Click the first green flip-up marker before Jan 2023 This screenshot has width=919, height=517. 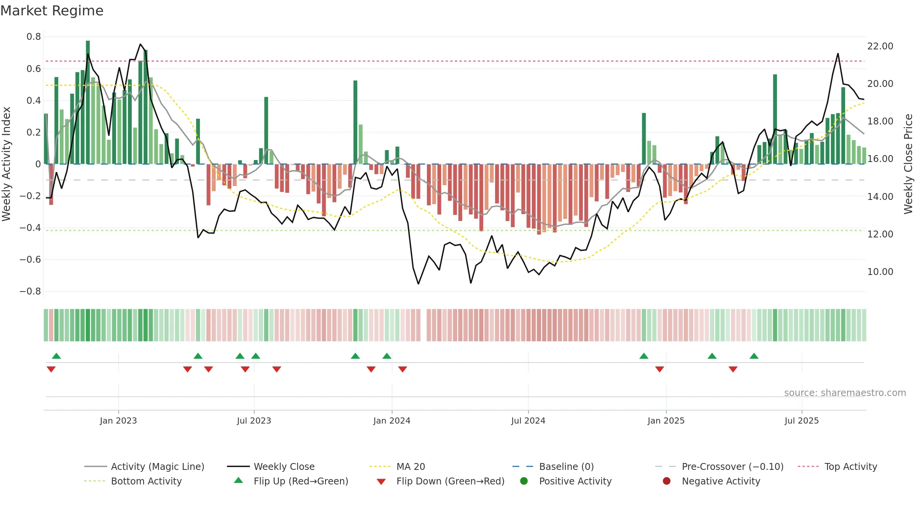point(56,356)
